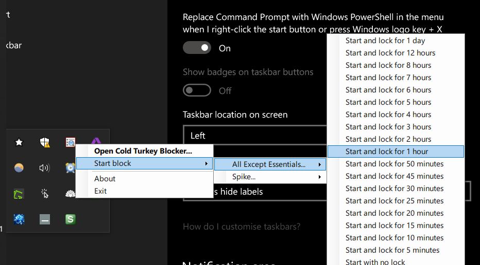Image resolution: width=480 pixels, height=265 pixels.
Task: Choose Start and lock for 3 hours
Action: [x=396, y=127]
